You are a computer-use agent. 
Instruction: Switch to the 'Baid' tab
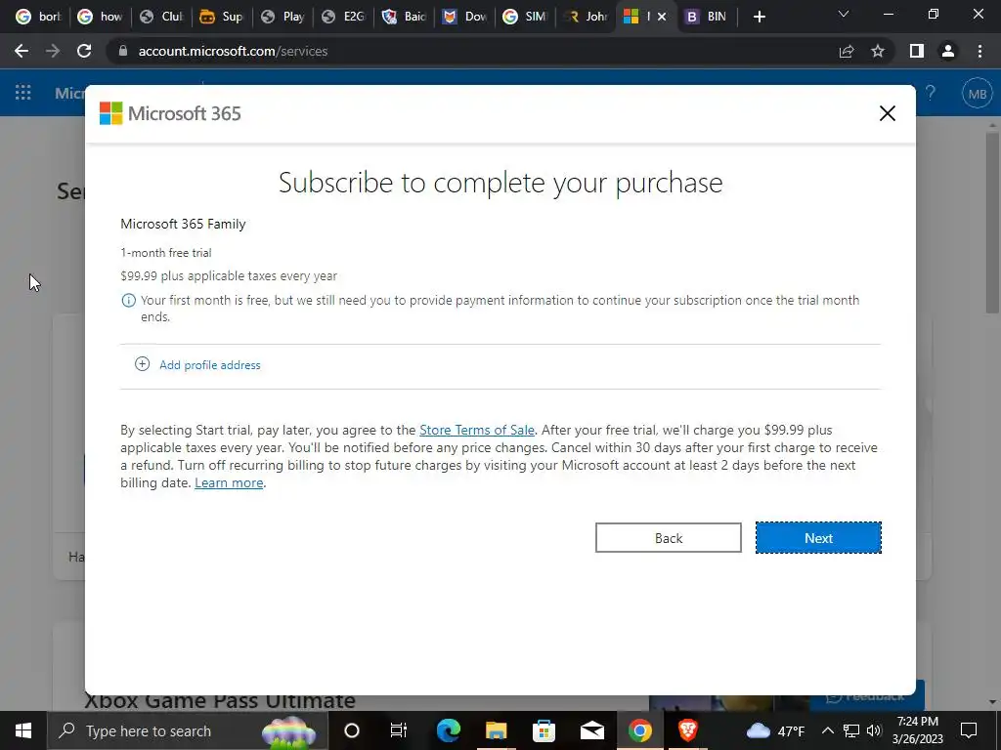[404, 17]
